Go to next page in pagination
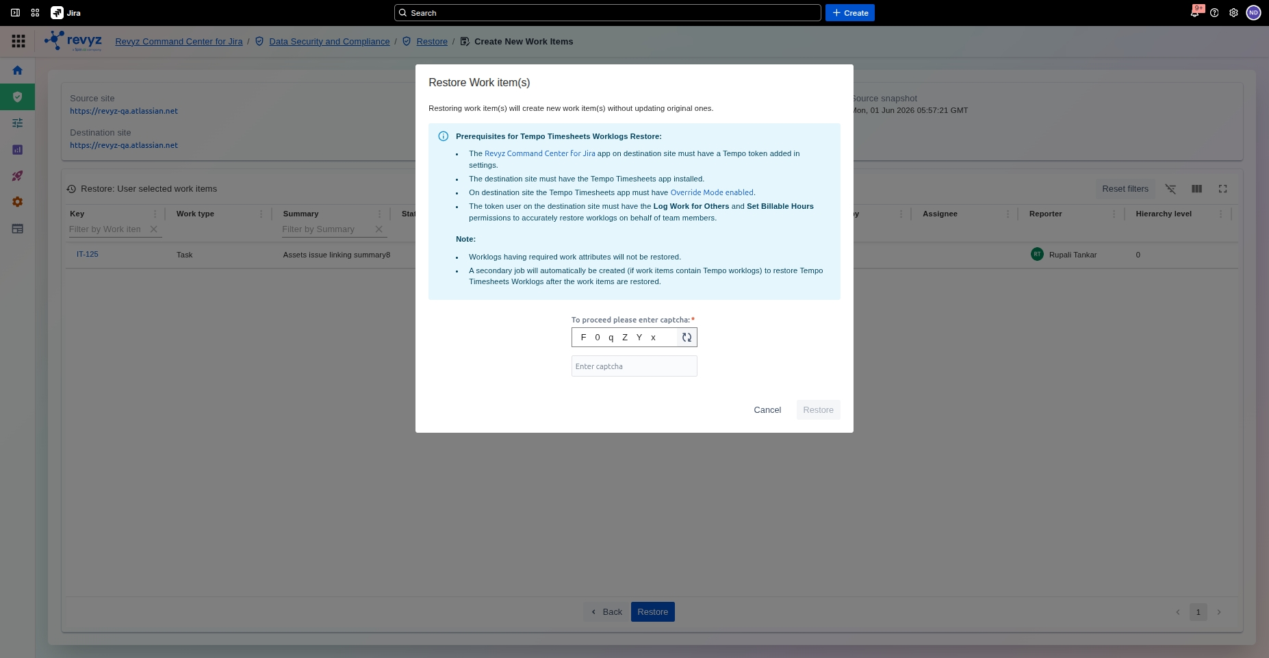 point(1219,612)
